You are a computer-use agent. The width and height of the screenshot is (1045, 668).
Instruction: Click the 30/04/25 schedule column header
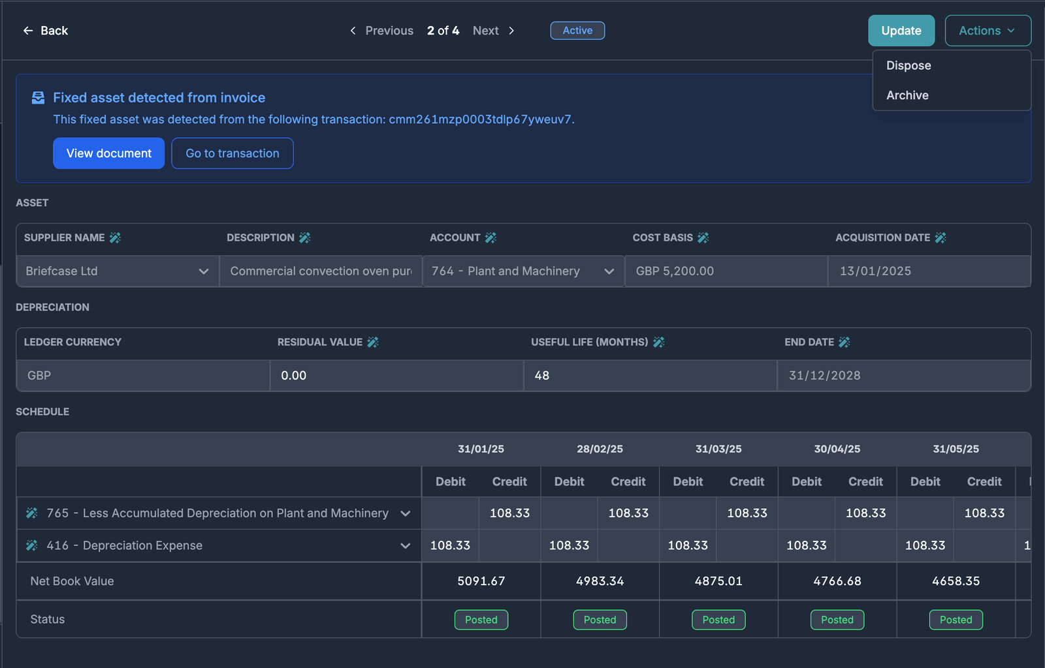837,449
